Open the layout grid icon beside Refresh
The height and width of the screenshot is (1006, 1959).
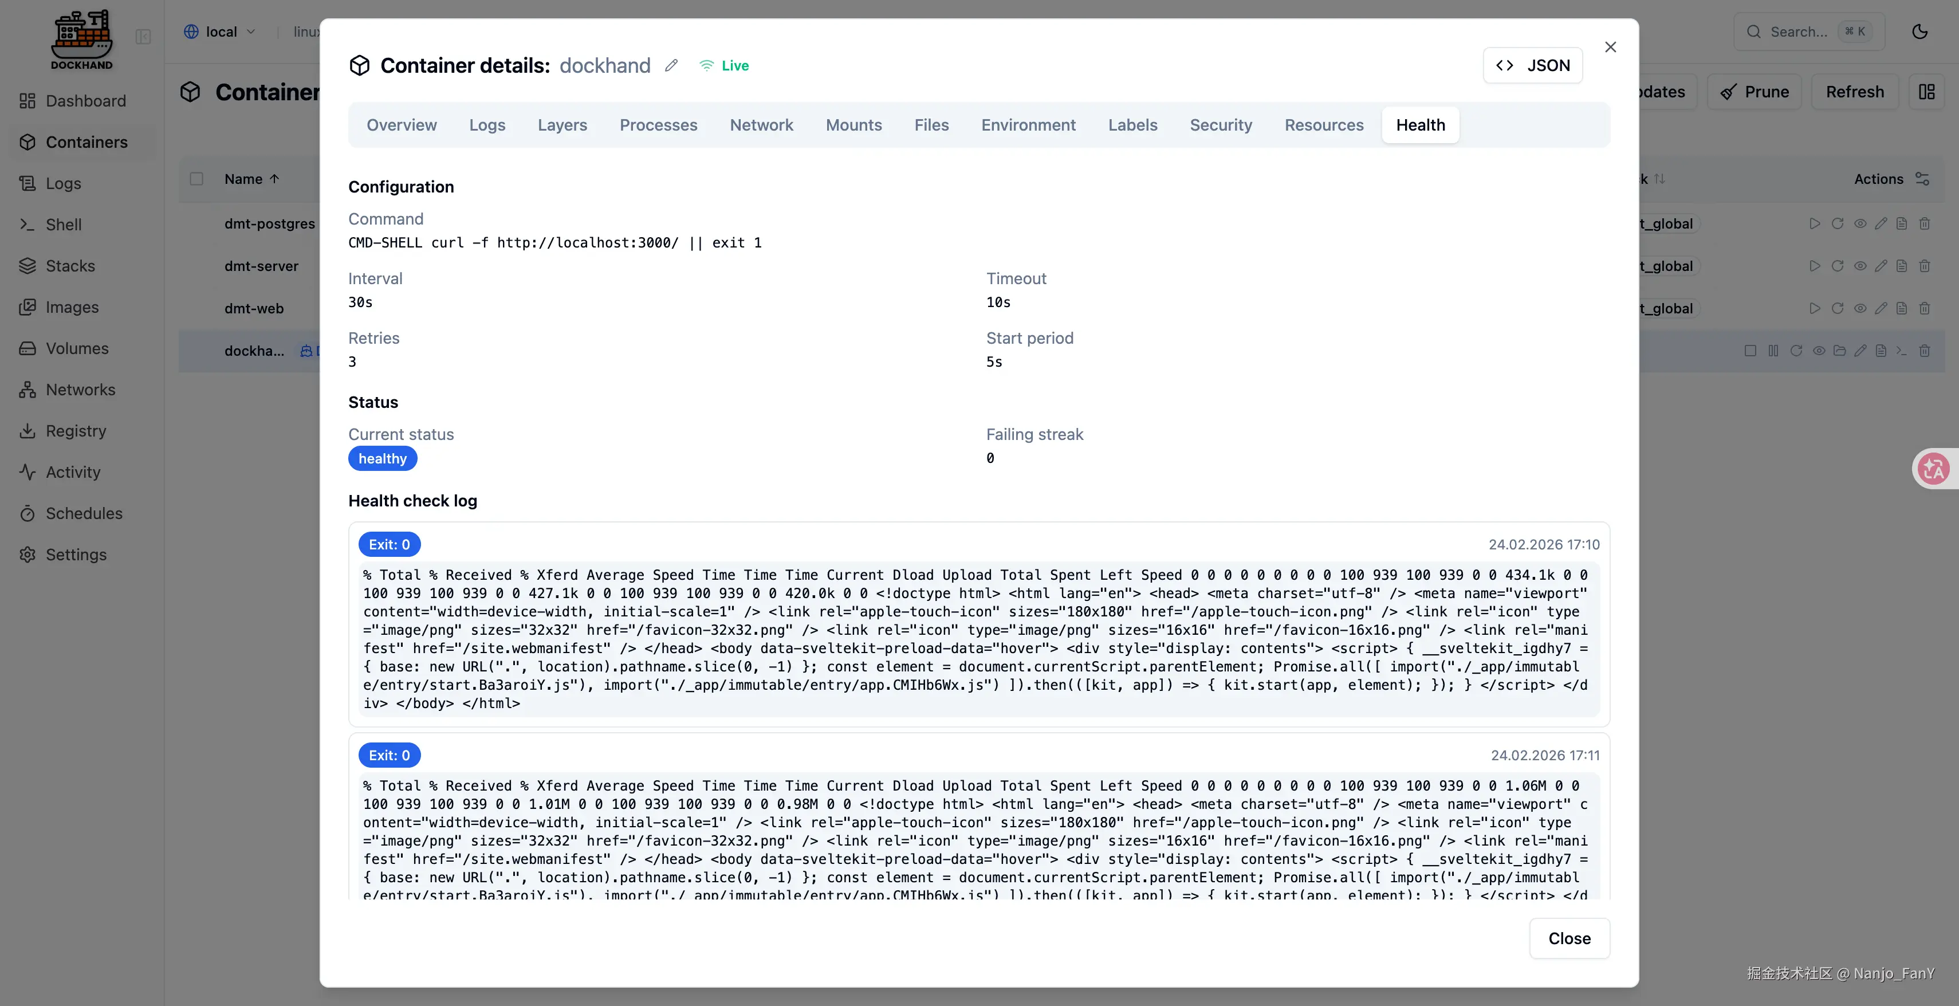coord(1926,92)
